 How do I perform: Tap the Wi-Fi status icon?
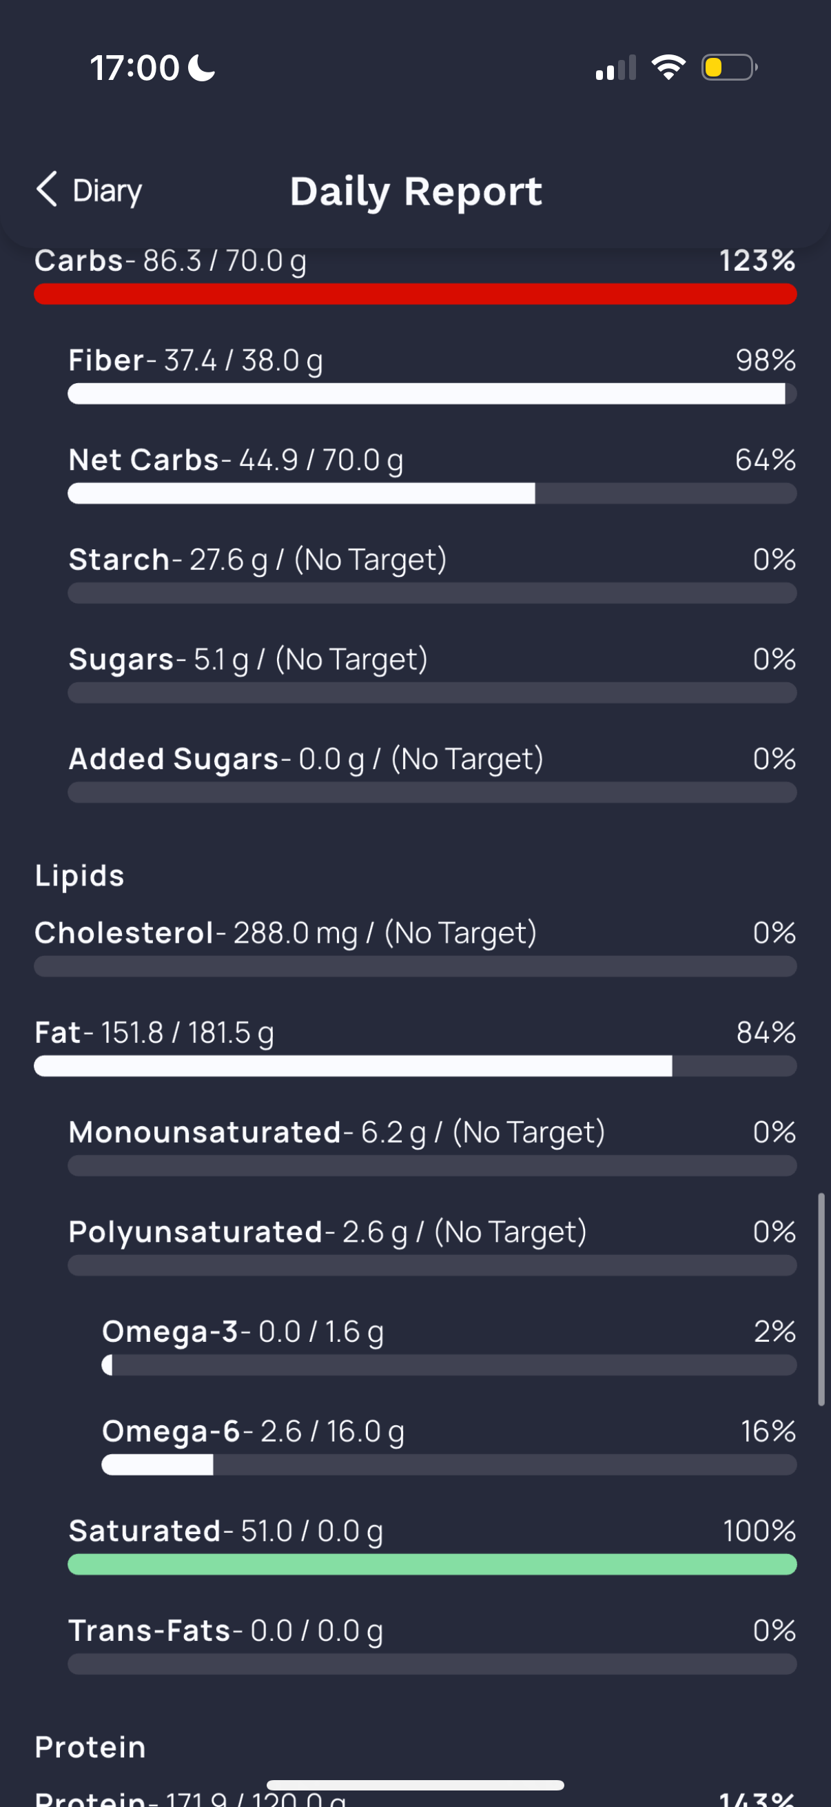click(x=668, y=68)
